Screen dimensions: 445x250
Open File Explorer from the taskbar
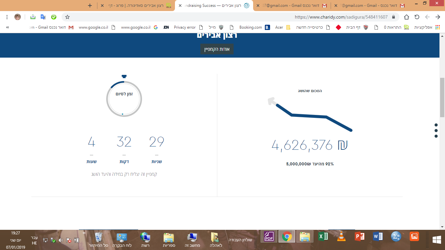(305, 237)
